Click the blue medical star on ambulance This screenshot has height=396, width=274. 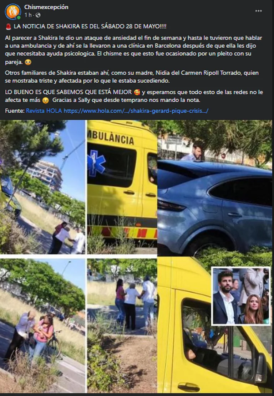coord(96,163)
